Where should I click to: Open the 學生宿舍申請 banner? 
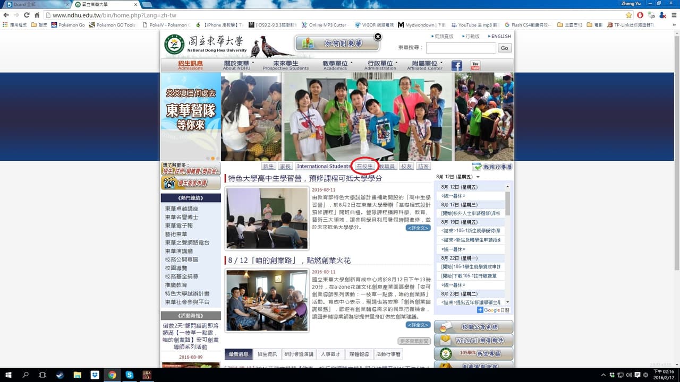pos(191,183)
